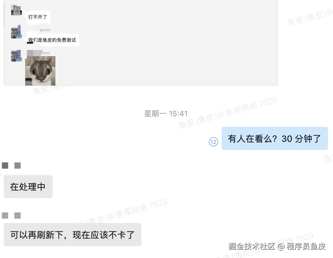Screen dimensions: 333x258
Task: Select the "在处理中" reply bubble
Action: coord(28,186)
